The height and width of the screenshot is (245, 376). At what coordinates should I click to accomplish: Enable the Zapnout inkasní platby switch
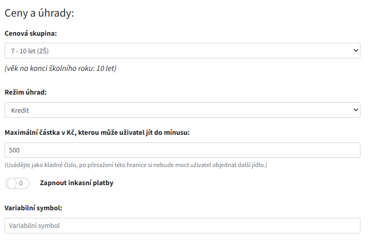(17, 183)
